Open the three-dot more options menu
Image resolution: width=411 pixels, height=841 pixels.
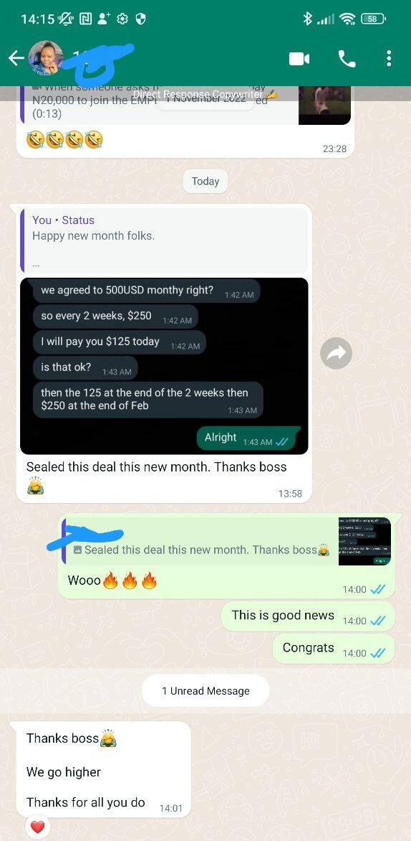pyautogui.click(x=389, y=58)
